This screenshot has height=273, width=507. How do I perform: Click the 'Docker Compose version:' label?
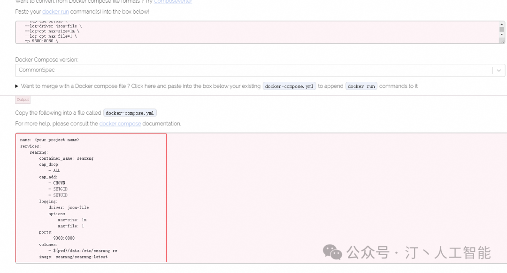pos(46,60)
